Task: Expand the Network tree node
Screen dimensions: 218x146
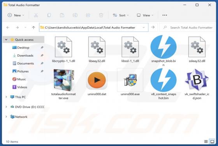Action: click(x=6, y=117)
